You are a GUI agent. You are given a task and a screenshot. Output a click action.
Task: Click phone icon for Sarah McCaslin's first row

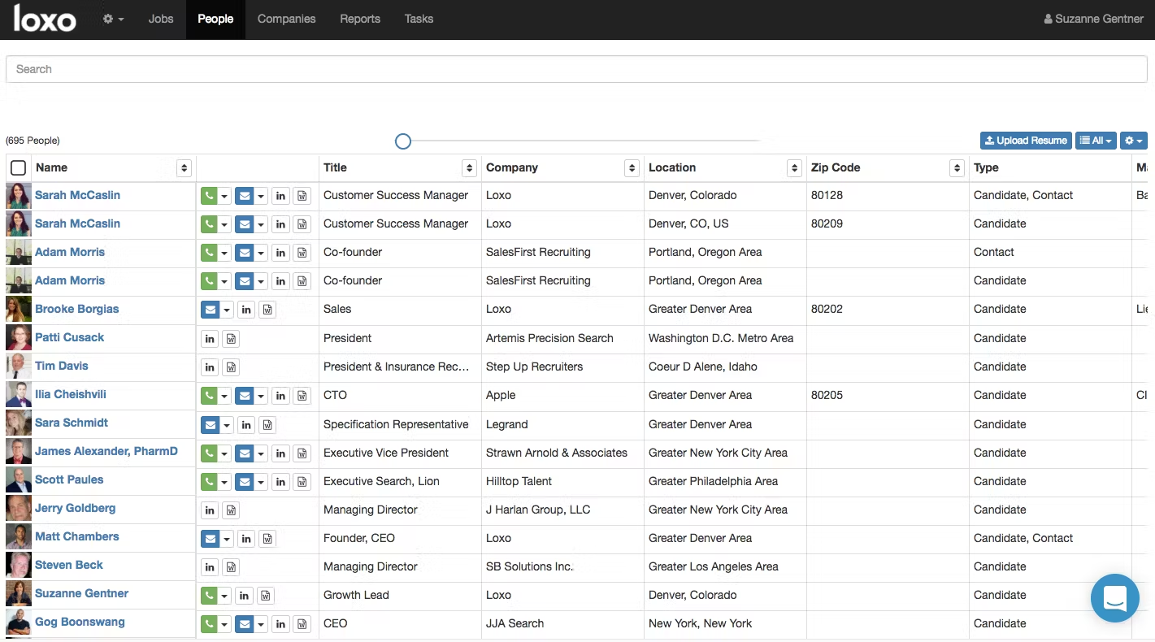(209, 196)
